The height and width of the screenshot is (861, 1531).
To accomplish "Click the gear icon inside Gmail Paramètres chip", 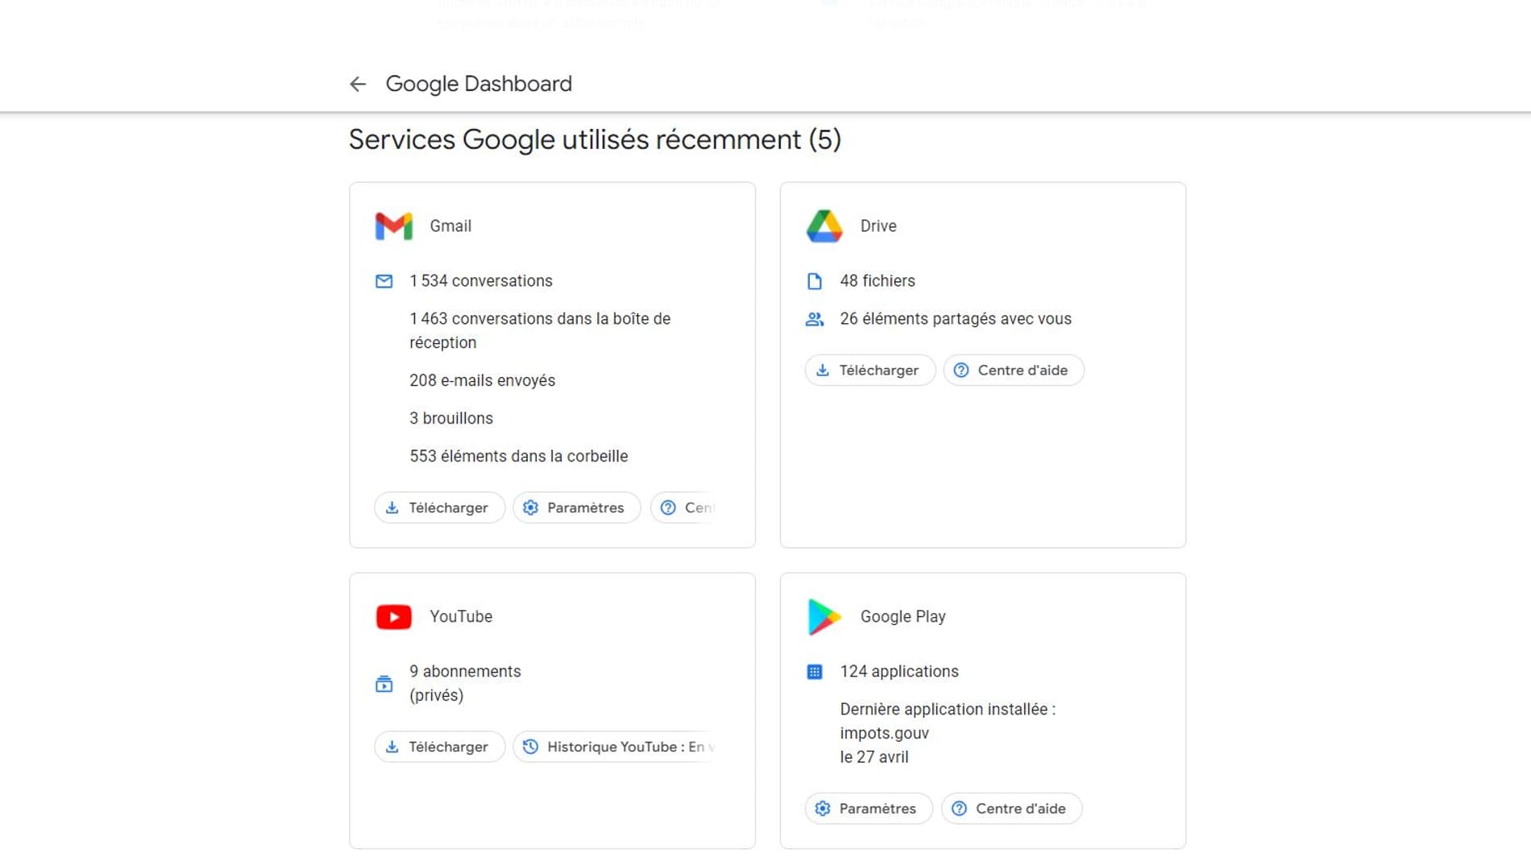I will [530, 507].
